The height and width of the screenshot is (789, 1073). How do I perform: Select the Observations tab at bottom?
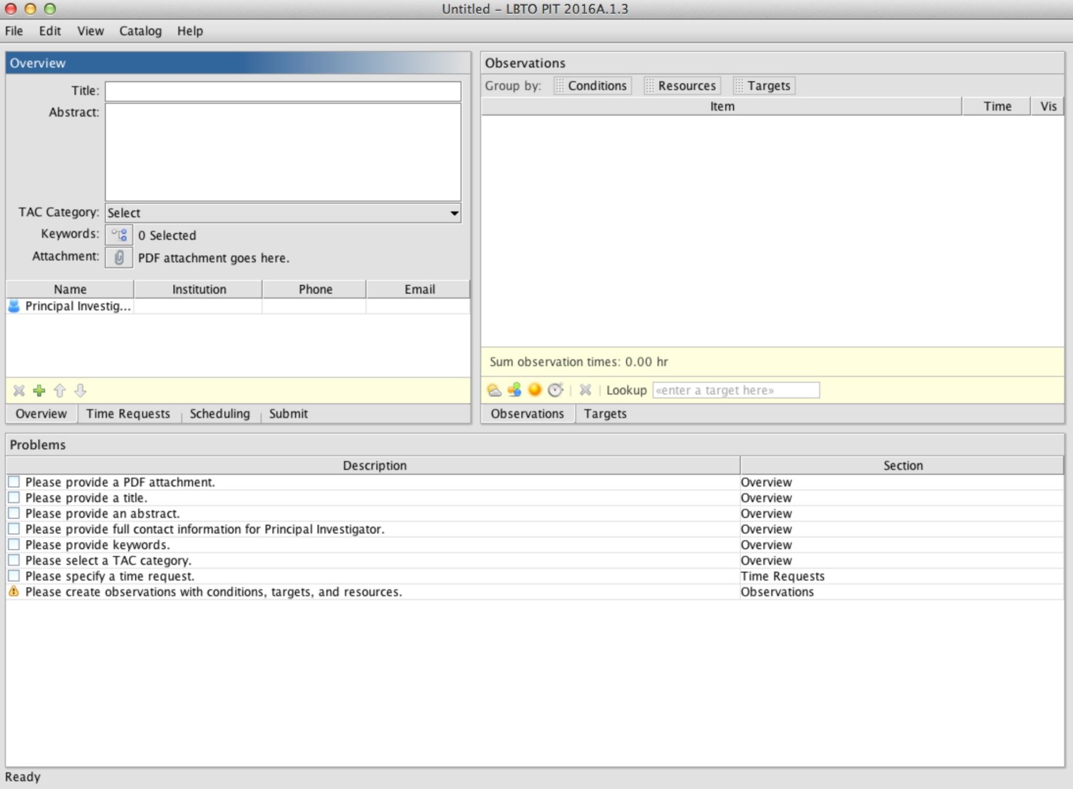click(x=528, y=414)
